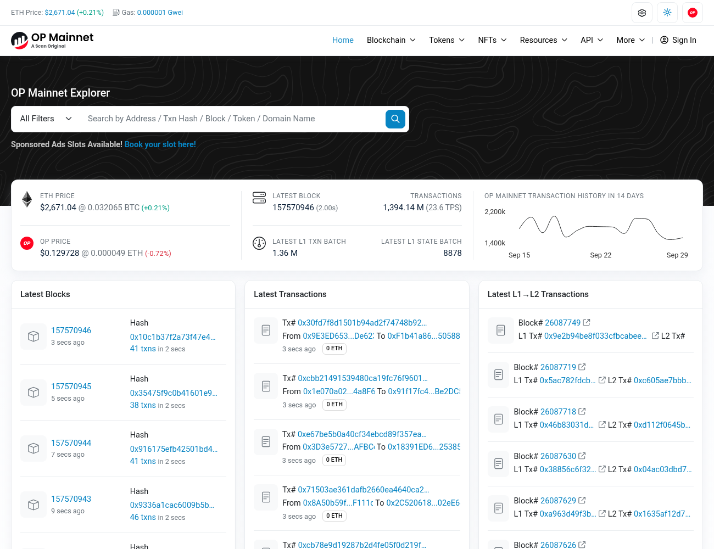This screenshot has height=549, width=714.
Task: View the 46 txns link of block 157570943
Action: [x=143, y=517]
